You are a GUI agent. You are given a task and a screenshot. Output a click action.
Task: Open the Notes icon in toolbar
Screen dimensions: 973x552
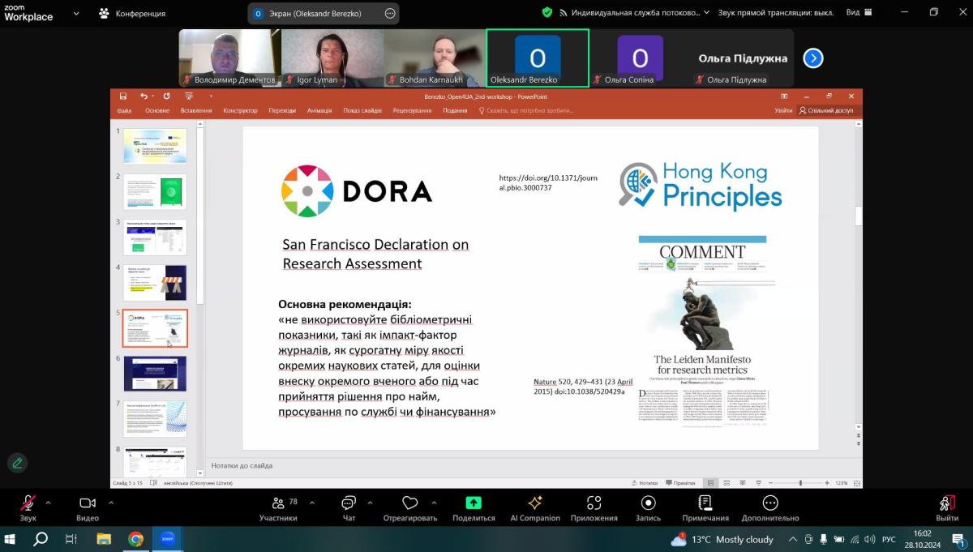(x=705, y=507)
